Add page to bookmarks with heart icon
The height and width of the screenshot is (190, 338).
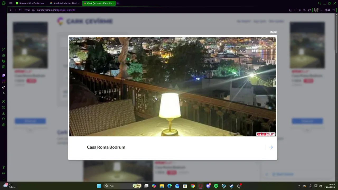pos(309,10)
